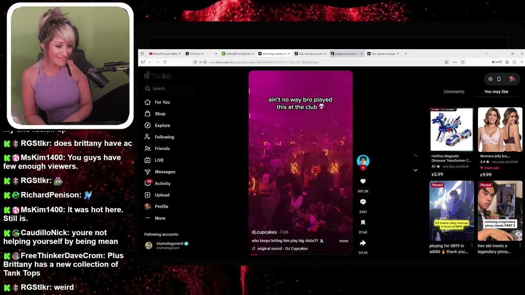The height and width of the screenshot is (295, 525).
Task: Open the Womens jelly bra product card
Action: pyautogui.click(x=500, y=142)
